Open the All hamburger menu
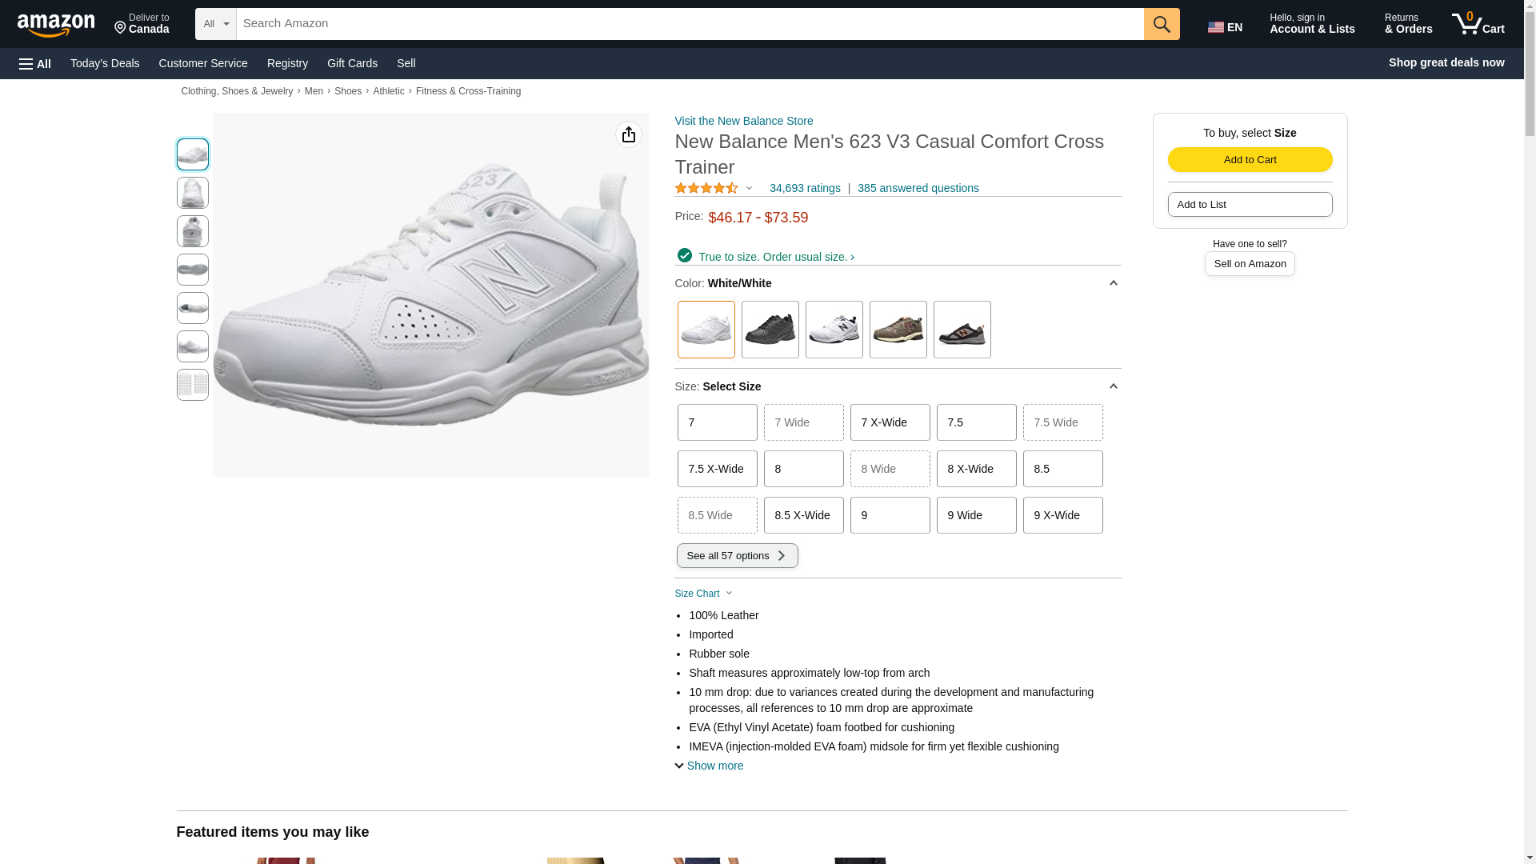 (x=35, y=64)
